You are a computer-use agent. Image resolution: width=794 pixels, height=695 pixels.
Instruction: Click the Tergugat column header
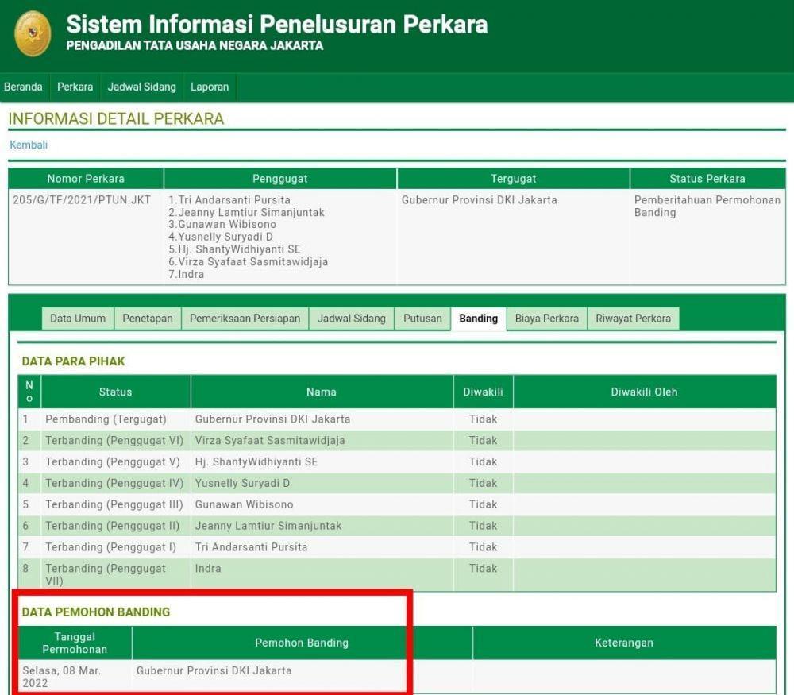tap(514, 179)
